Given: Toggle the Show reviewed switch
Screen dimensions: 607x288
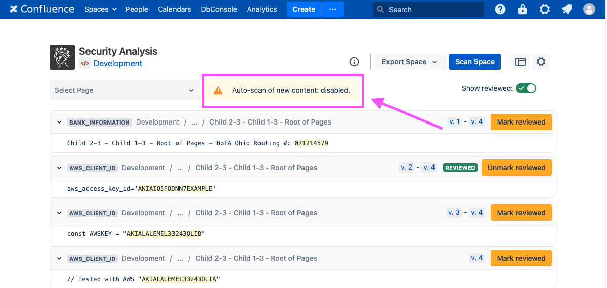Looking at the screenshot, I should tap(526, 88).
